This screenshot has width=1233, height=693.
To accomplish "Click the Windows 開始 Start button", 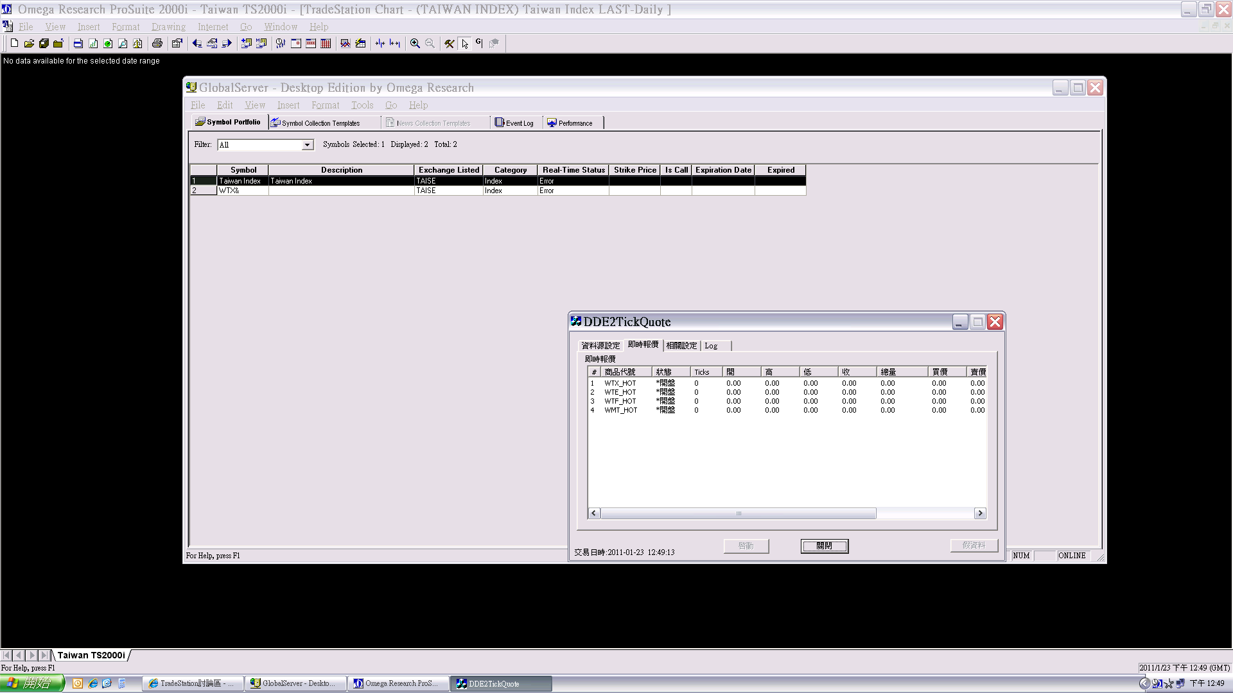I will click(32, 683).
